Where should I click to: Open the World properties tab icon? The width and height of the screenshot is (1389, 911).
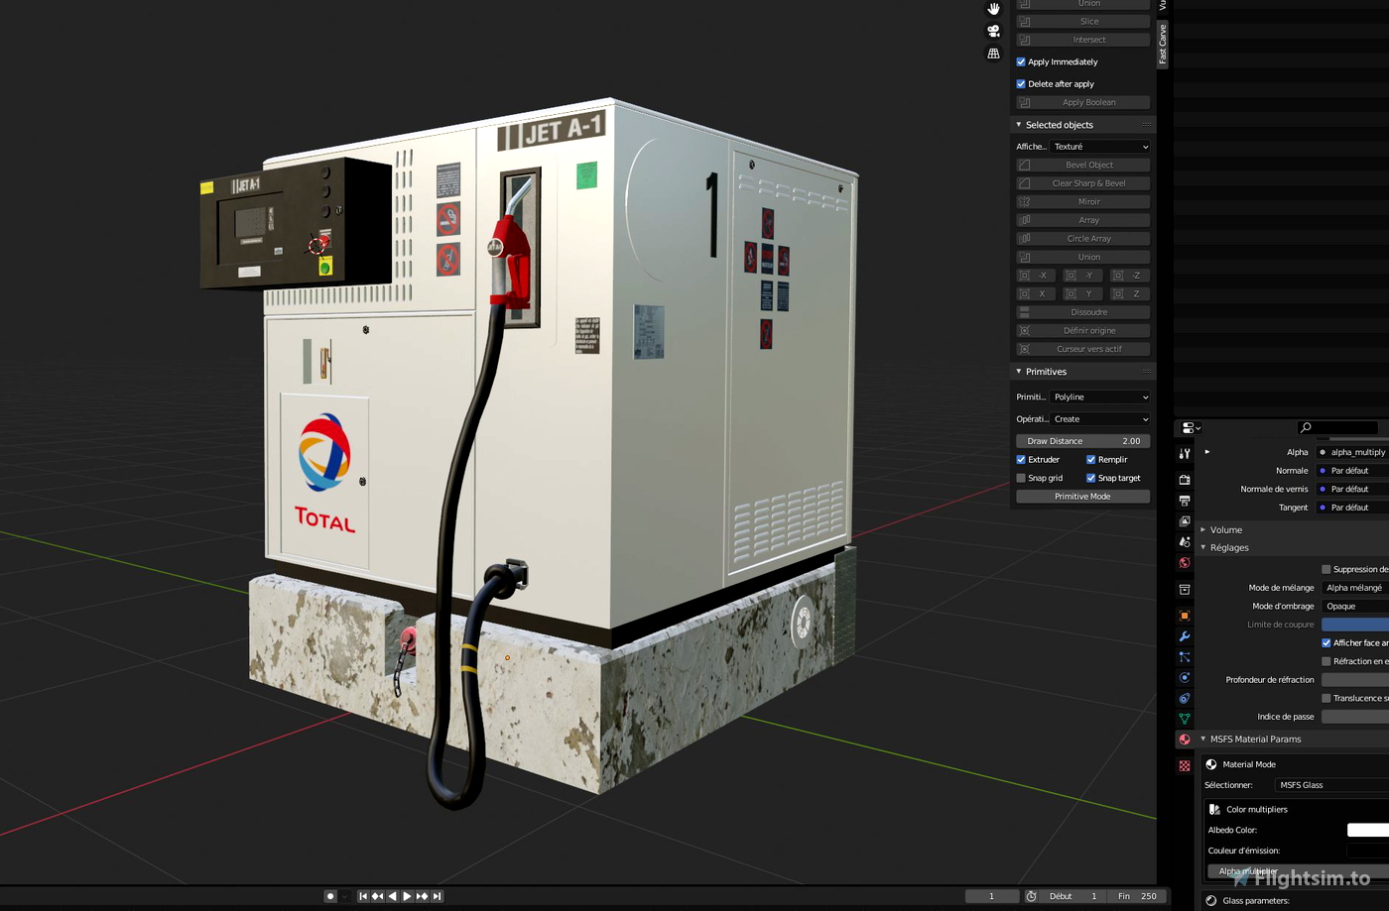(x=1185, y=563)
